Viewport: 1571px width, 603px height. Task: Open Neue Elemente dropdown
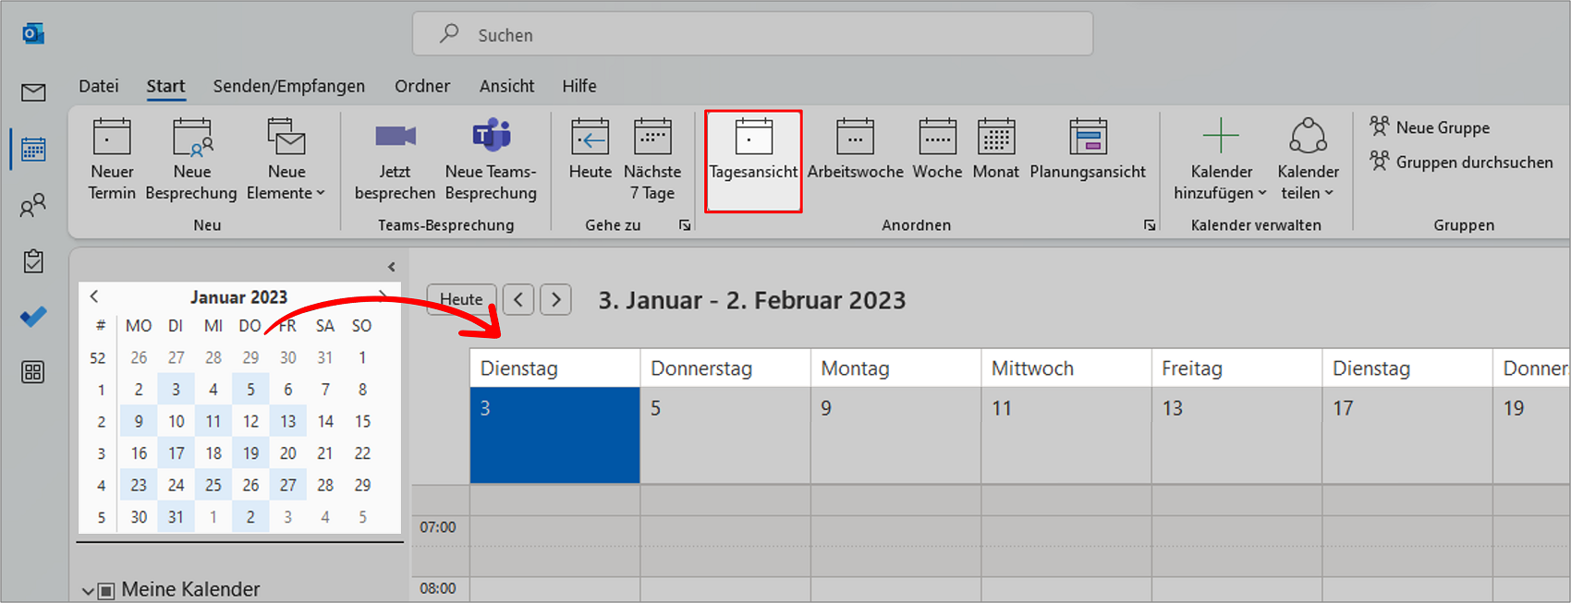286,160
